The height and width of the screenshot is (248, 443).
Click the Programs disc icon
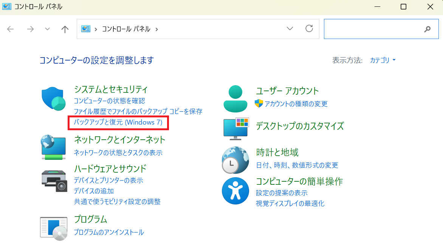tap(54, 228)
